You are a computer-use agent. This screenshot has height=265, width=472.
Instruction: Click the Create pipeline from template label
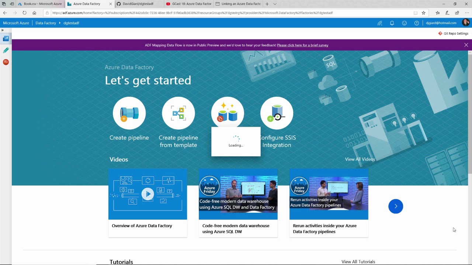[x=178, y=141]
